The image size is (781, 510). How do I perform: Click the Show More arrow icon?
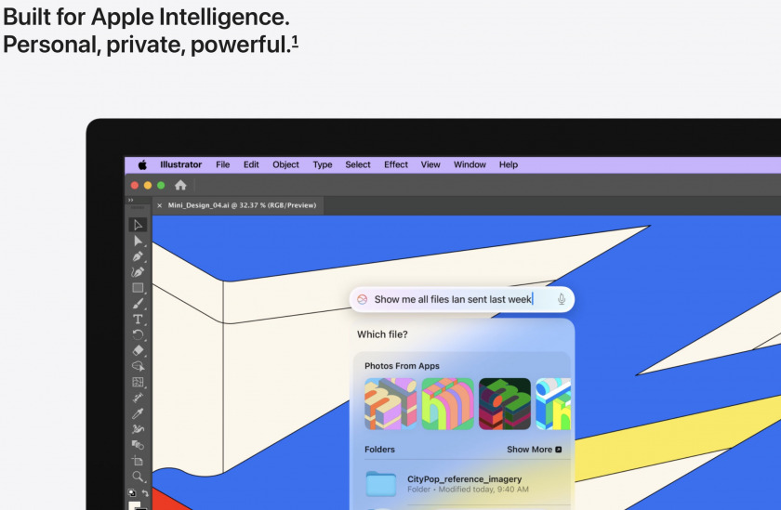pos(559,450)
